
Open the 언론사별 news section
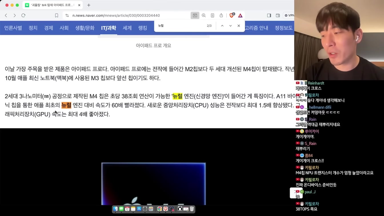[x=13, y=28]
